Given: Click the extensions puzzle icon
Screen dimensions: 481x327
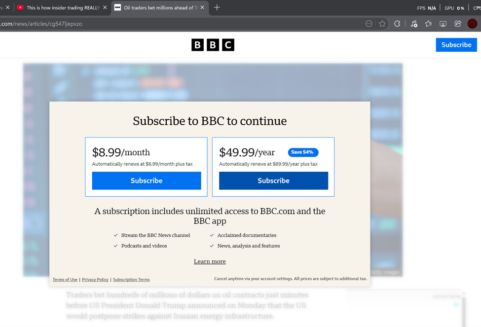Looking at the screenshot, I should coord(397,24).
